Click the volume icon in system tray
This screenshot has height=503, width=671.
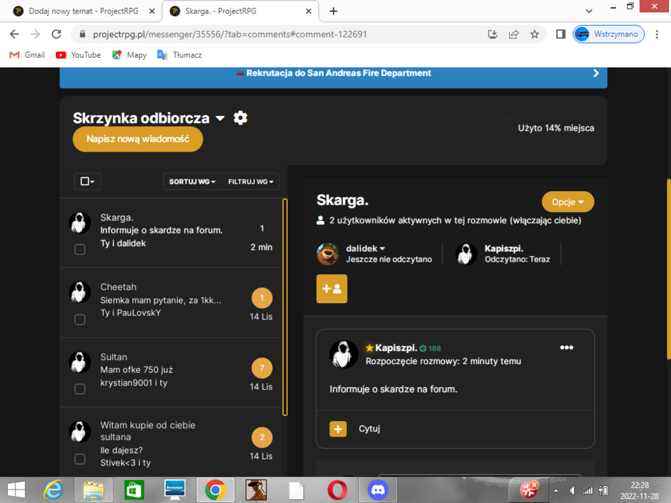point(572,491)
